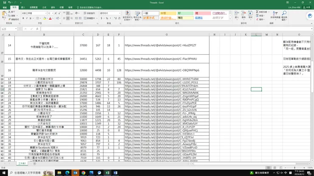Image resolution: width=314 pixels, height=176 pixels.
Task: Expand the formula bar
Action: 312,29
